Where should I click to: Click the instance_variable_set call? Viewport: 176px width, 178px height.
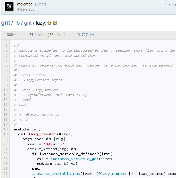(x=56, y=174)
